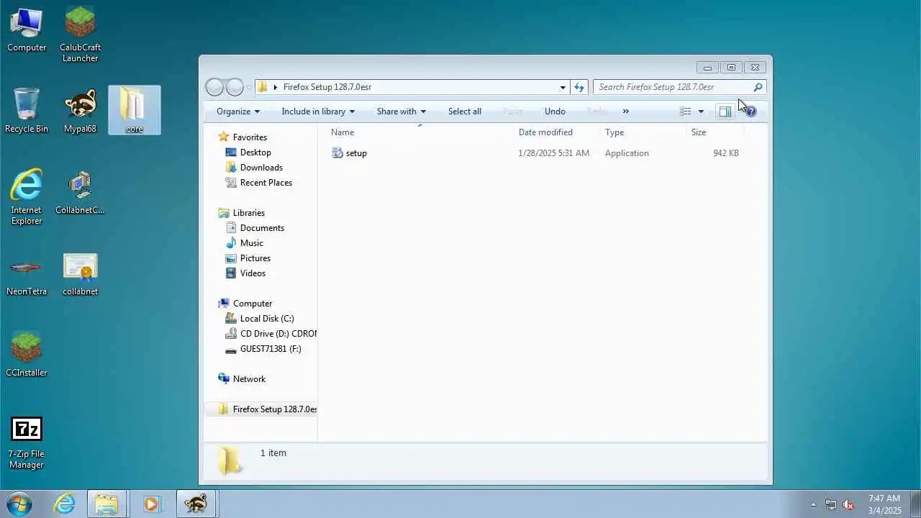This screenshot has width=921, height=518.
Task: Click Windows Explorer taskbar button
Action: 106,504
